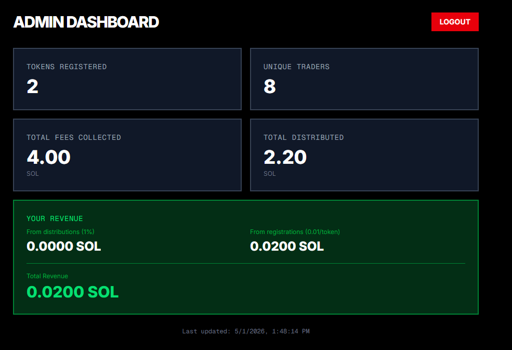Click SOL unit under 2.20
The height and width of the screenshot is (350, 512).
(270, 174)
